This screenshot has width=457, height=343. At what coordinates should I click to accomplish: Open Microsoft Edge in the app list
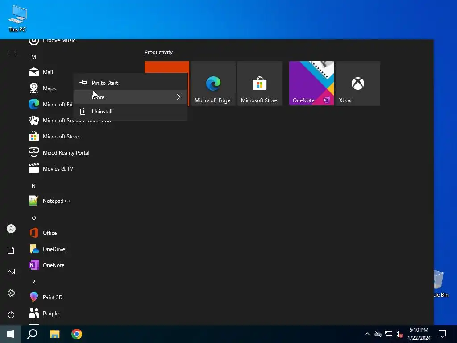pyautogui.click(x=50, y=104)
